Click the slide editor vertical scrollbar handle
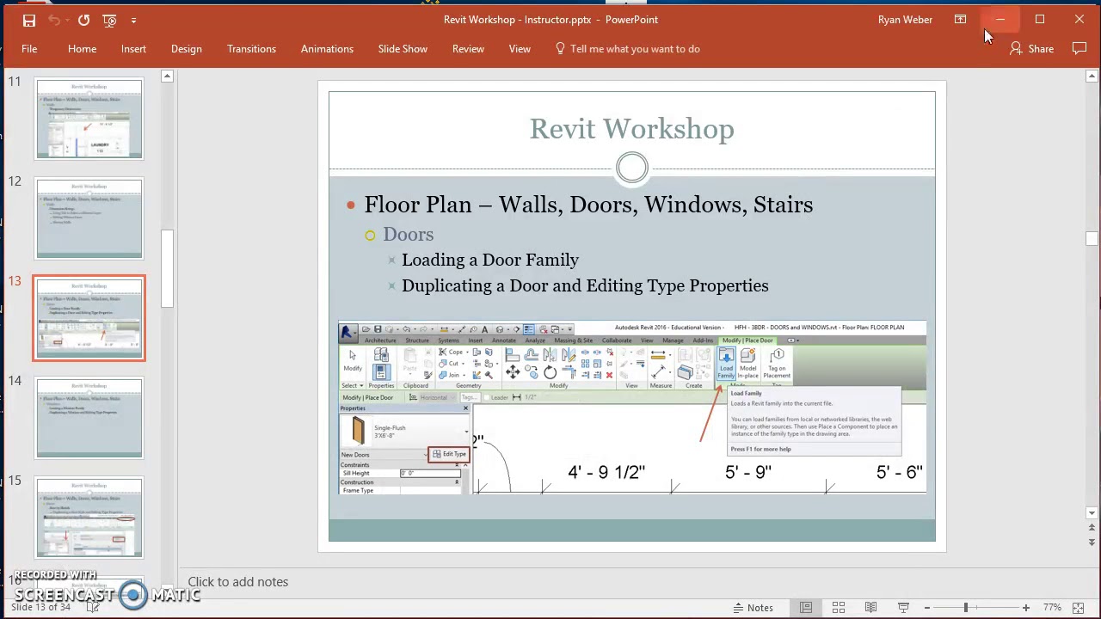This screenshot has height=619, width=1101. click(x=1092, y=239)
